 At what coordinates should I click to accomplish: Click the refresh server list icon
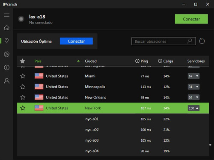click(202, 41)
